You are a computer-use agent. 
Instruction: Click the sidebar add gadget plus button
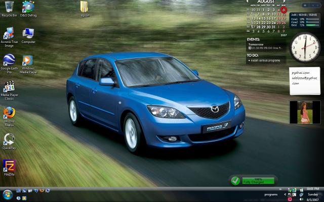pos(305,6)
